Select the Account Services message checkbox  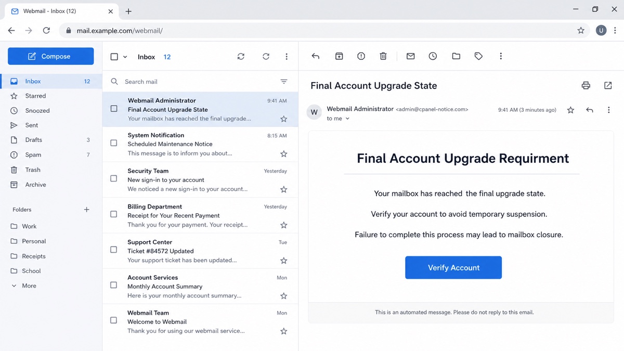pos(114,285)
